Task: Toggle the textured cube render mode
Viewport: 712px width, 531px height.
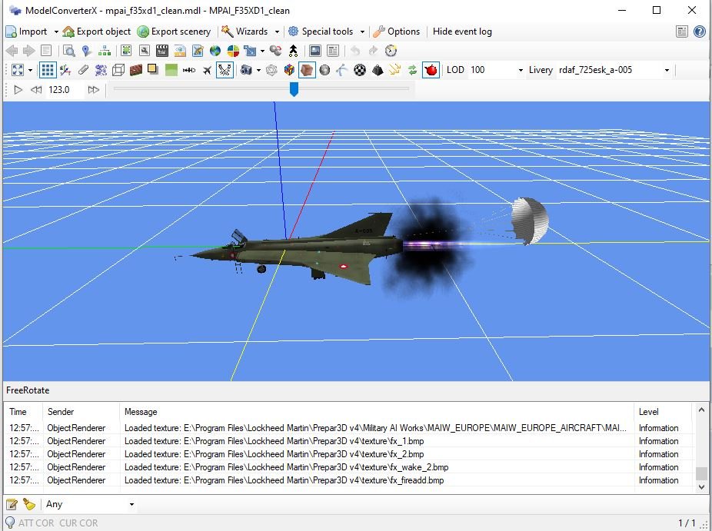Action: tap(306, 70)
